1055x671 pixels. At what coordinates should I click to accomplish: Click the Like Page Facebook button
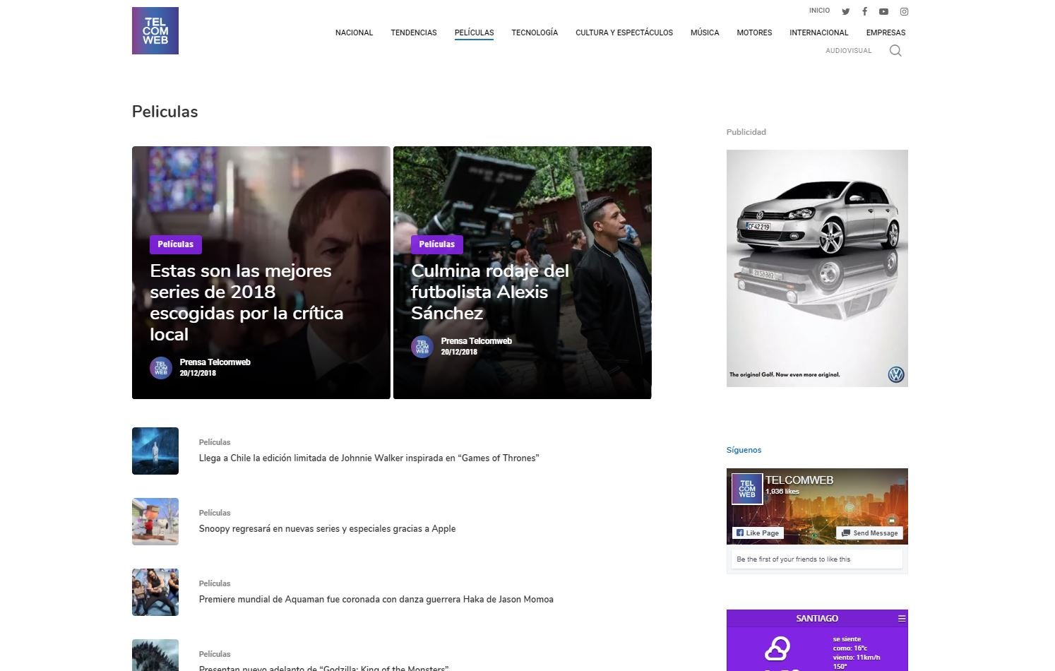click(x=758, y=533)
